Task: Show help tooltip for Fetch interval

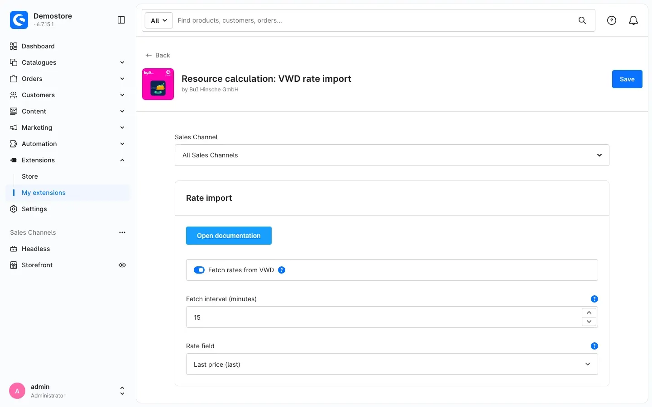Action: pyautogui.click(x=594, y=299)
